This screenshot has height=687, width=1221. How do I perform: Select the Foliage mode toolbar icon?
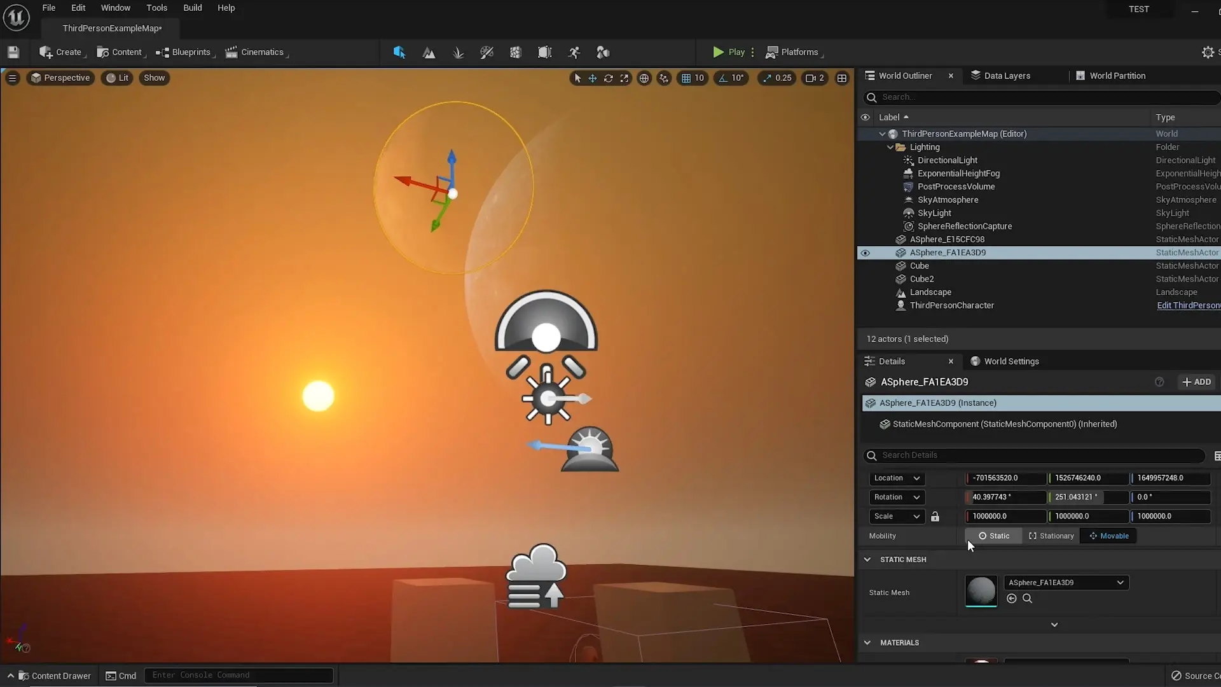(x=458, y=53)
